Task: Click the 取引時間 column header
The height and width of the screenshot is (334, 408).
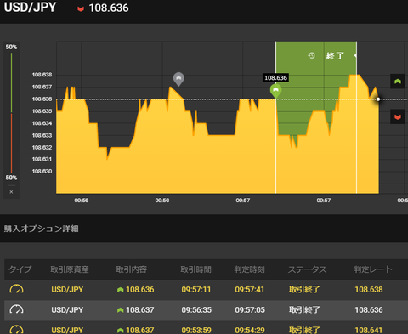Action: coord(196,269)
